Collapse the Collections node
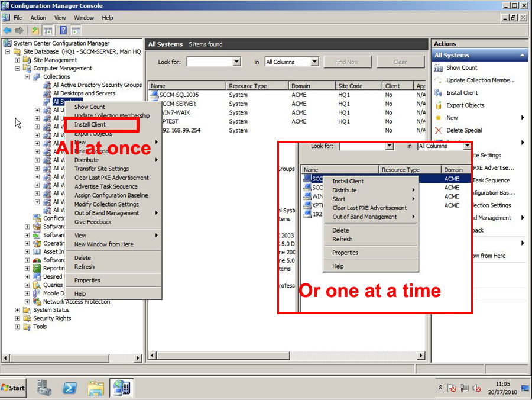This screenshot has width=532, height=400. pyautogui.click(x=27, y=77)
